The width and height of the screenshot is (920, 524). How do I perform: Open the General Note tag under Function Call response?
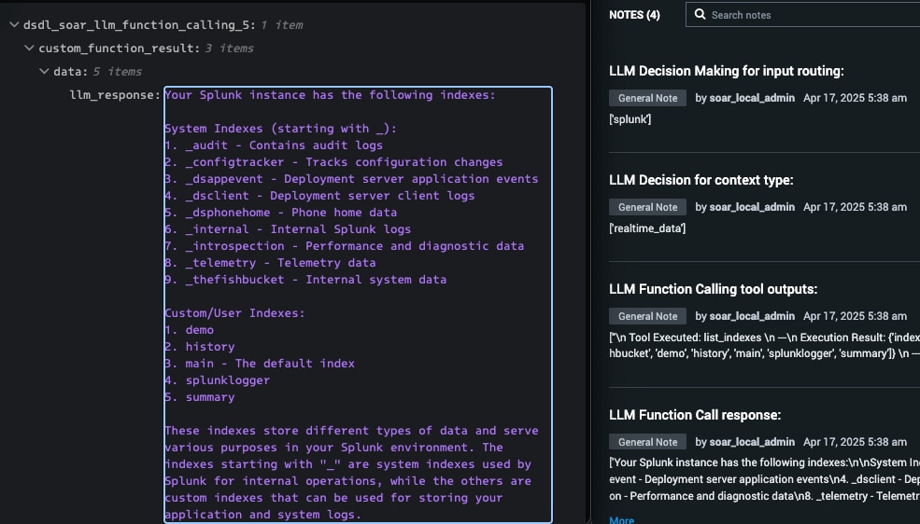pyautogui.click(x=648, y=442)
